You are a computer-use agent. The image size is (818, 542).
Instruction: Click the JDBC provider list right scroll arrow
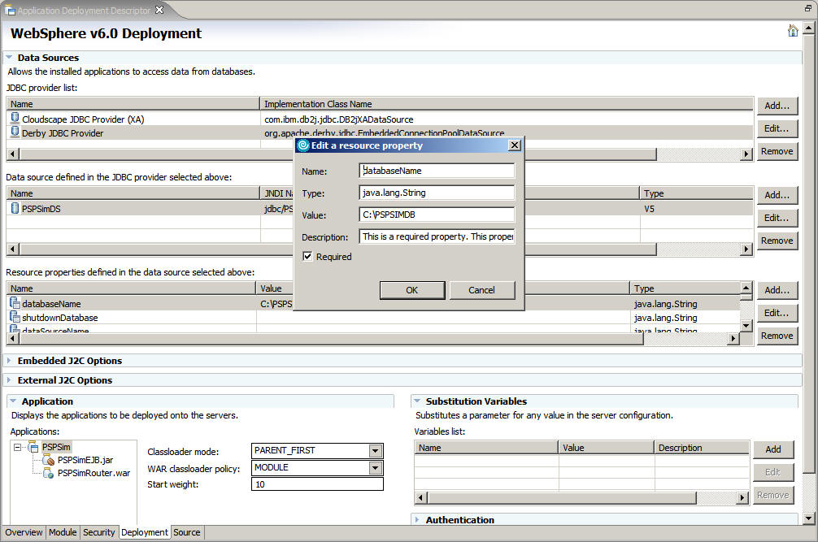(746, 154)
